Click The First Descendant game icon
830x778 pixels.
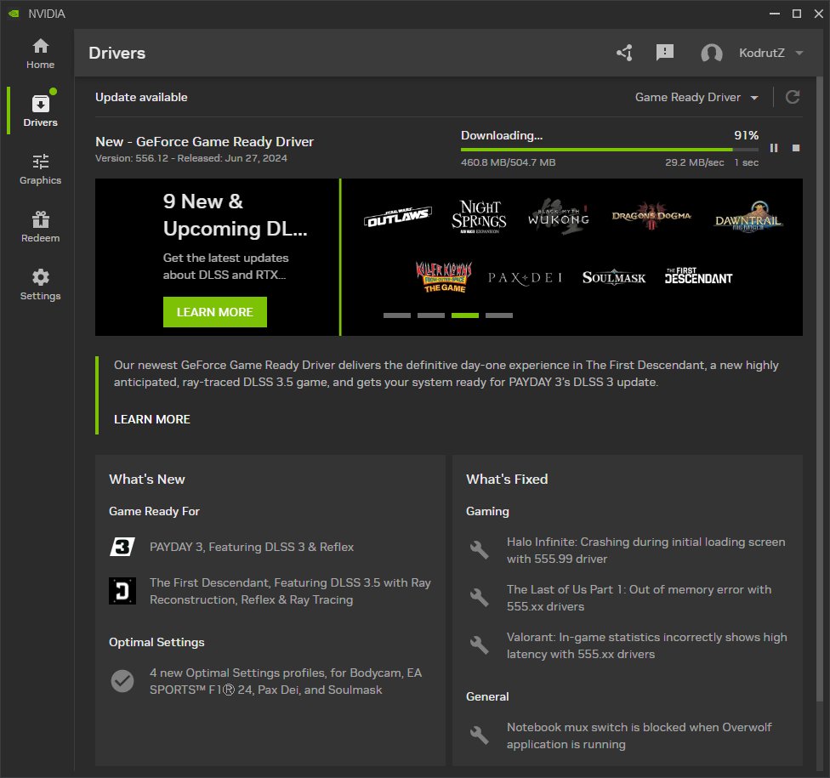(122, 591)
